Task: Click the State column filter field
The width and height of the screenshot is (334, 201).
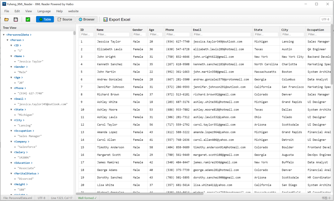Action: [266, 35]
